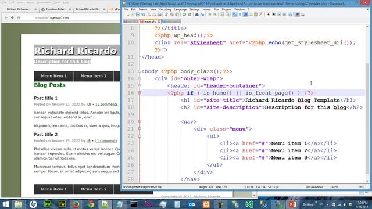Viewport: 372px width, 209px height.
Task: Open the Edit menu in Notepad++
Action: point(133,9)
